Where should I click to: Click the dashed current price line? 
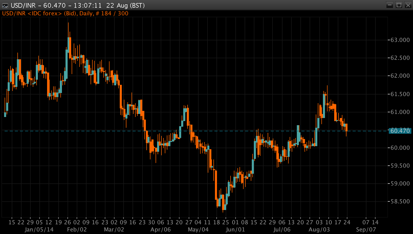point(230,131)
